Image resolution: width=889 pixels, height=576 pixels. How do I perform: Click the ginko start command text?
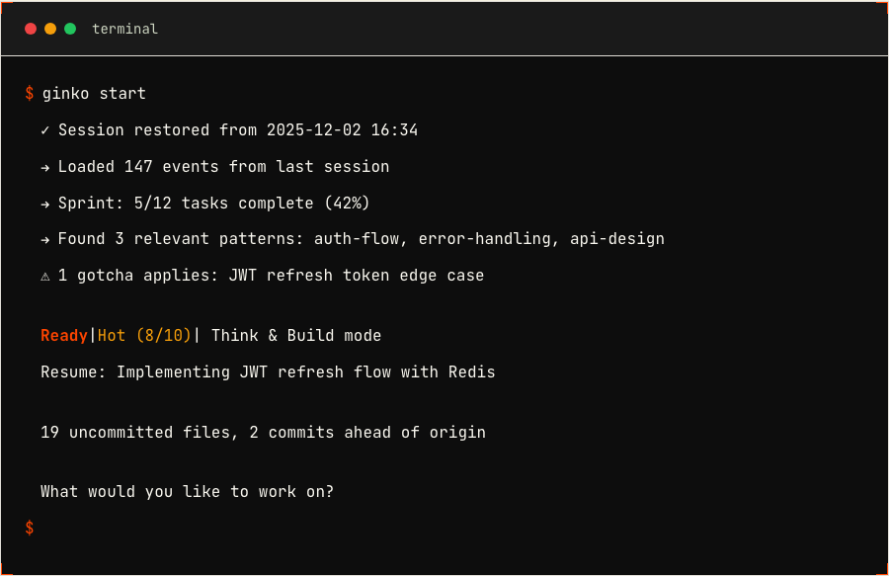(x=94, y=94)
